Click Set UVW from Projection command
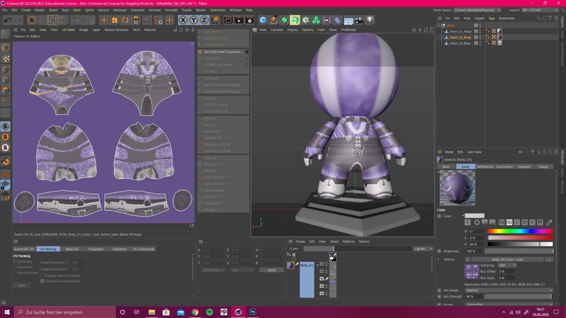Viewport: 566px width, 318px height. 223,52
